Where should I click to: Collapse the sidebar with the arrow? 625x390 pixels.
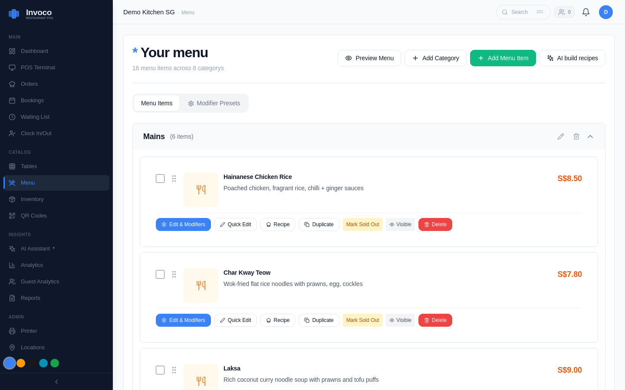pos(56,382)
